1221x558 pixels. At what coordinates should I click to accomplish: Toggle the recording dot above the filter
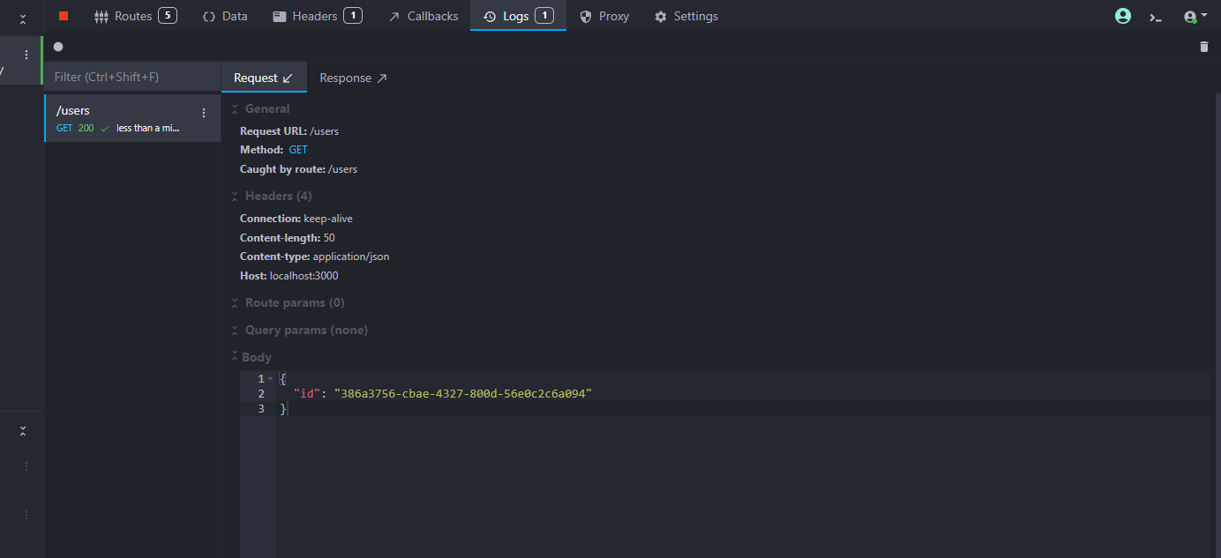pos(58,47)
